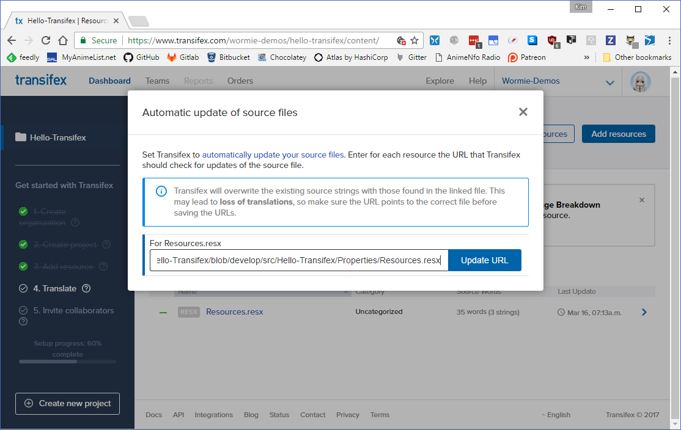Open the Status footer link
The width and height of the screenshot is (681, 430).
point(279,415)
